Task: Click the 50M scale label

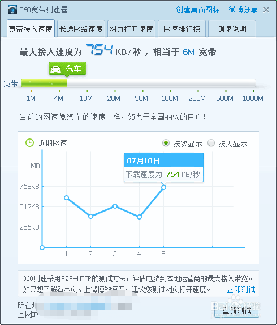Action: point(141,98)
